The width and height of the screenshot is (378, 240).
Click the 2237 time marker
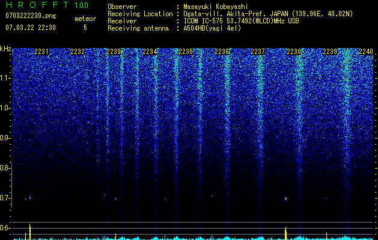click(x=258, y=52)
